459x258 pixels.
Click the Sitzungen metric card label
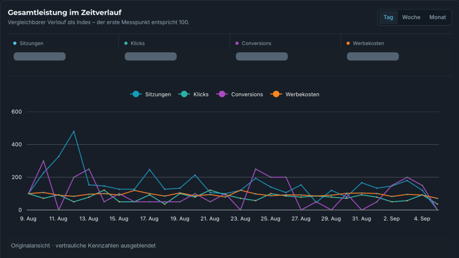31,43
